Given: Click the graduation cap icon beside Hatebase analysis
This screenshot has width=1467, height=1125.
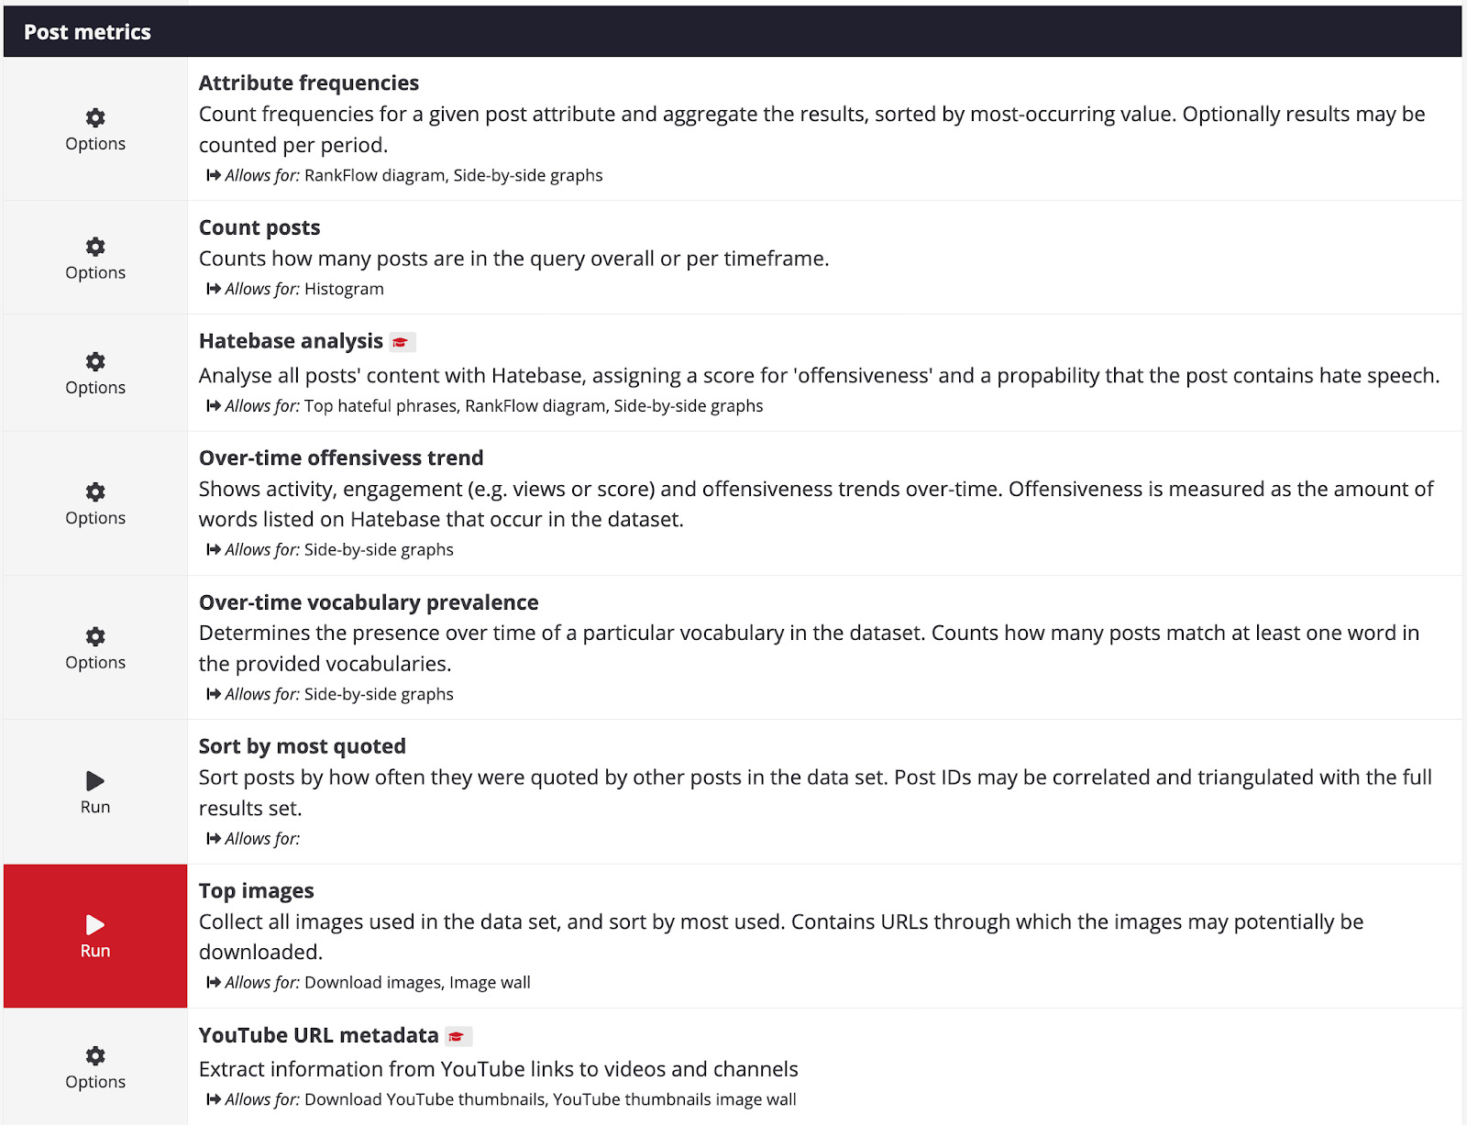Looking at the screenshot, I should click(401, 343).
